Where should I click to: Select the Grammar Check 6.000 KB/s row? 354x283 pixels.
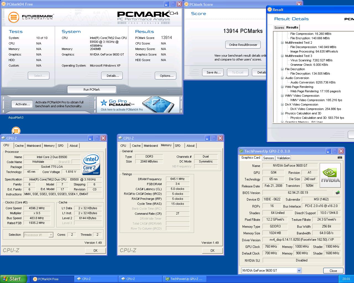(309, 65)
